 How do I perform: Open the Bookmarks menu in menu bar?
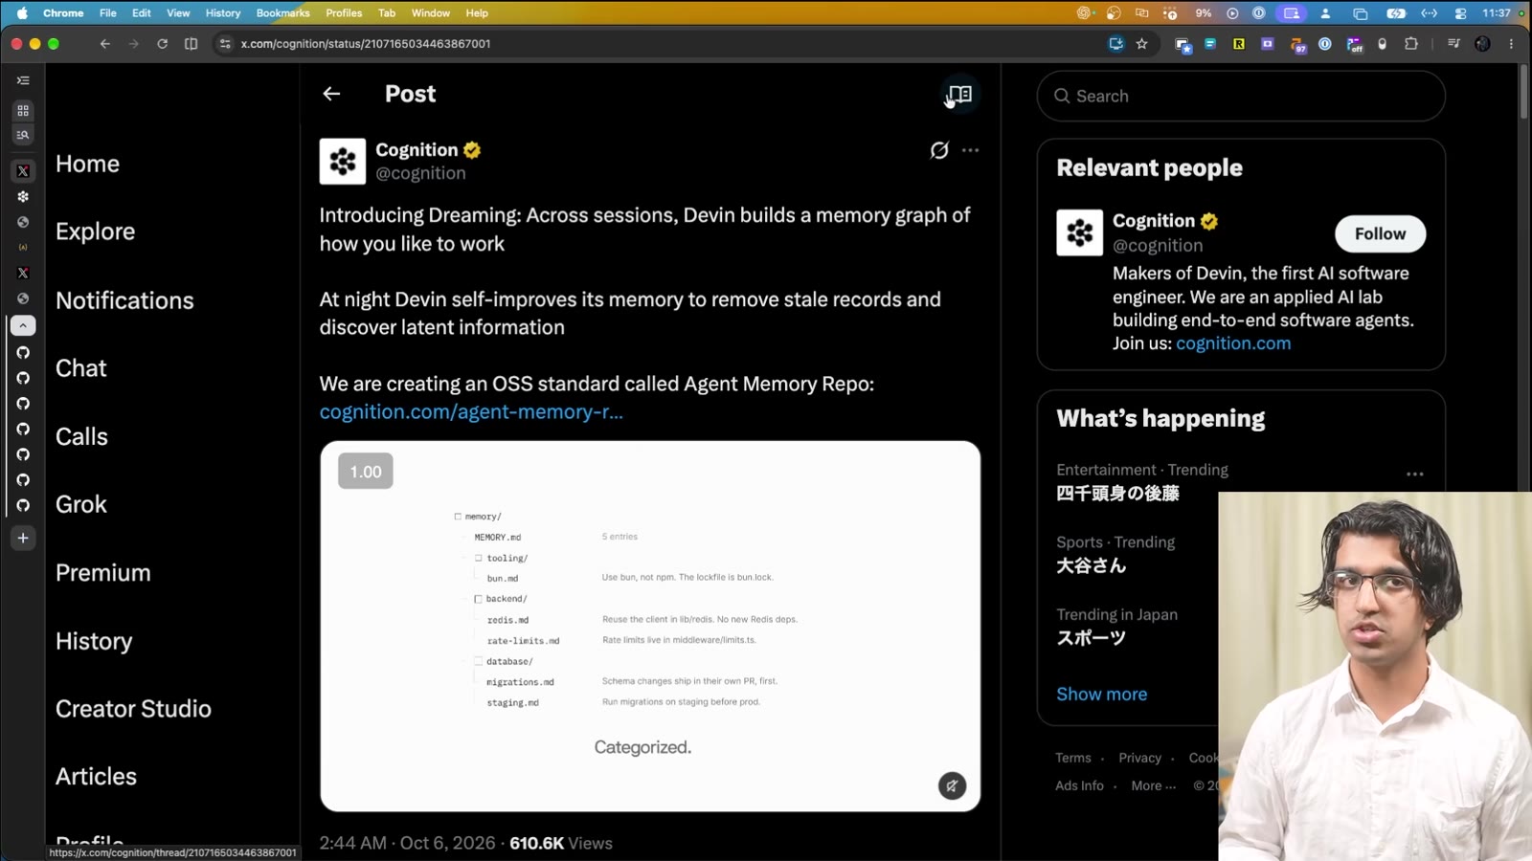click(282, 13)
